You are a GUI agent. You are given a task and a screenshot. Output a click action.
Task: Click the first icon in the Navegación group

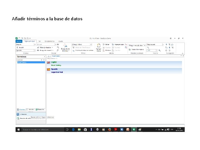(x=166, y=44)
